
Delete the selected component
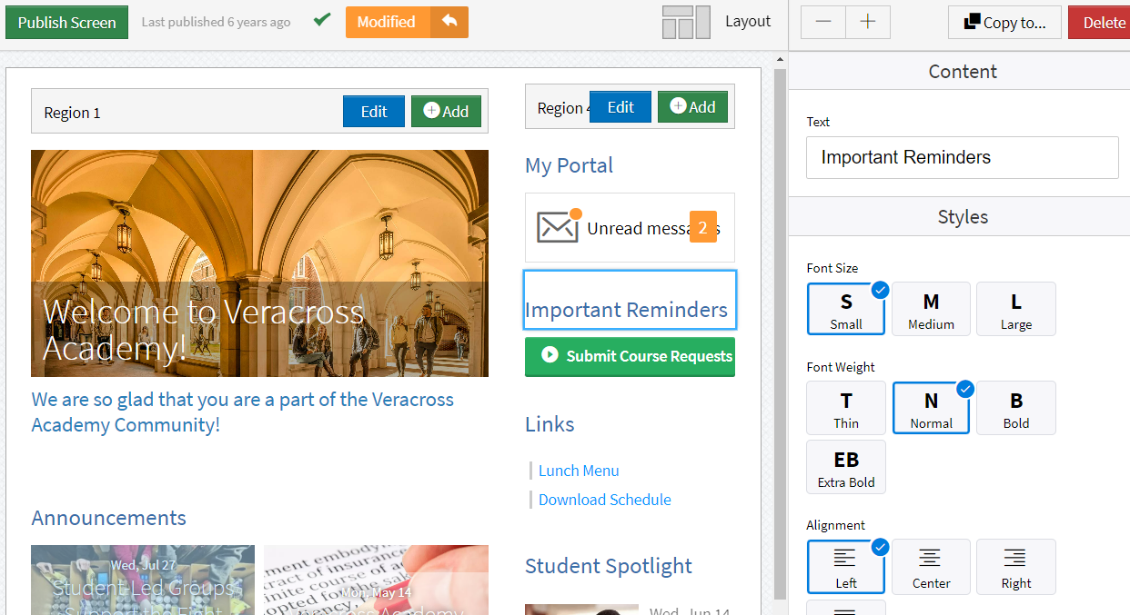[x=1100, y=22]
